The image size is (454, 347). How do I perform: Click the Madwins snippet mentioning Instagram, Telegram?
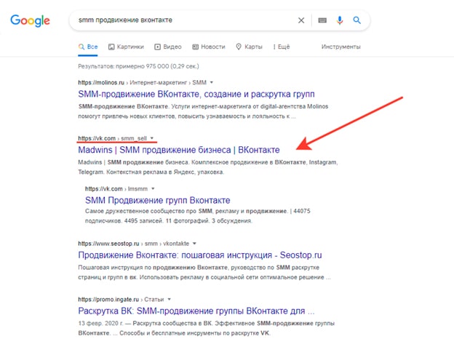(x=208, y=167)
